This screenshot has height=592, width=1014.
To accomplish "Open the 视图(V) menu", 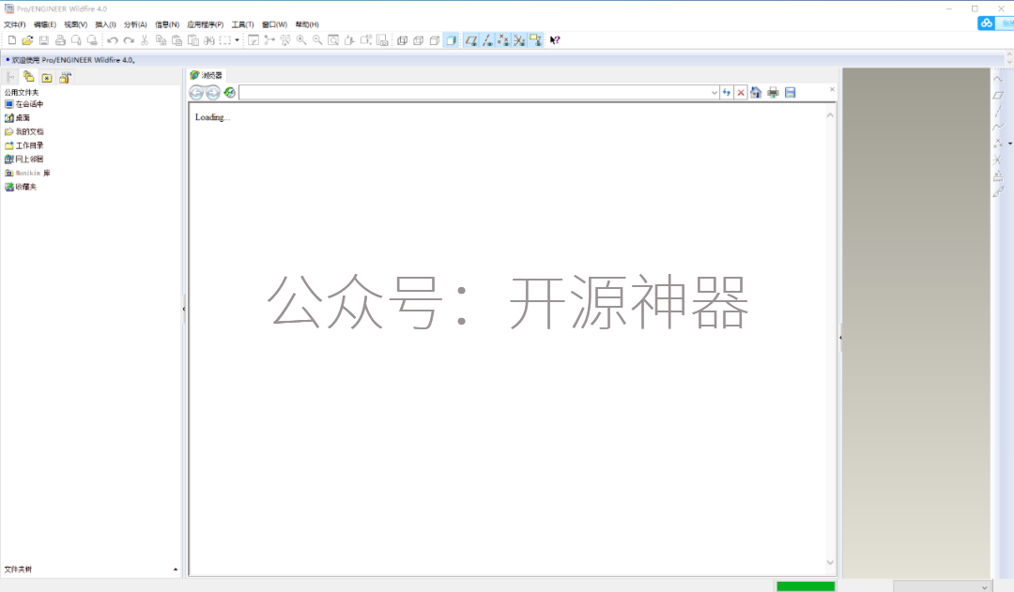I will [76, 24].
